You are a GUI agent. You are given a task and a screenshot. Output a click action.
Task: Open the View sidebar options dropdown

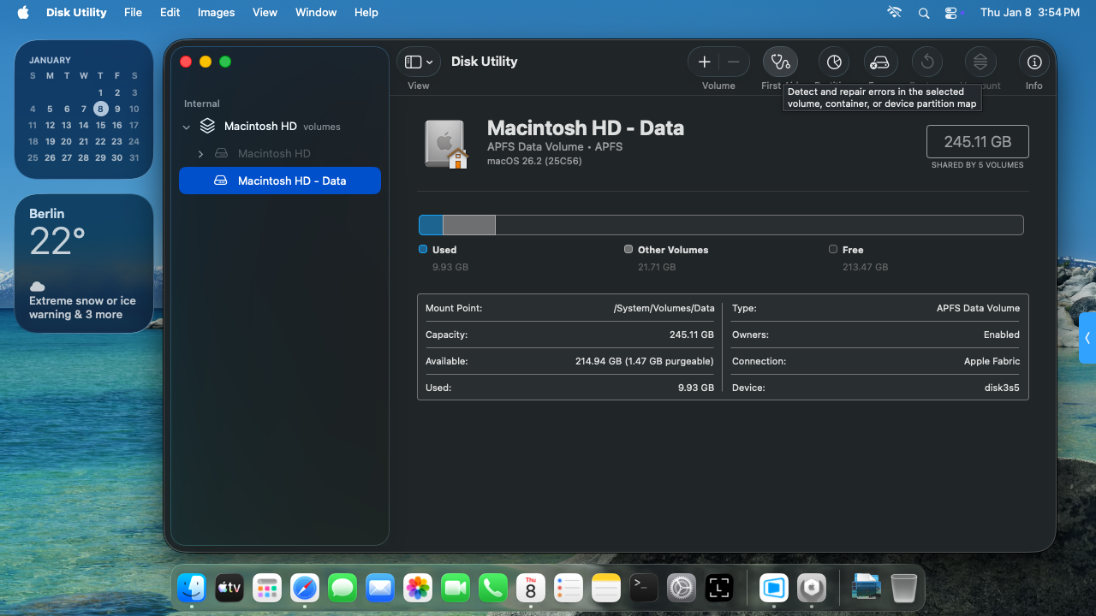click(x=419, y=62)
